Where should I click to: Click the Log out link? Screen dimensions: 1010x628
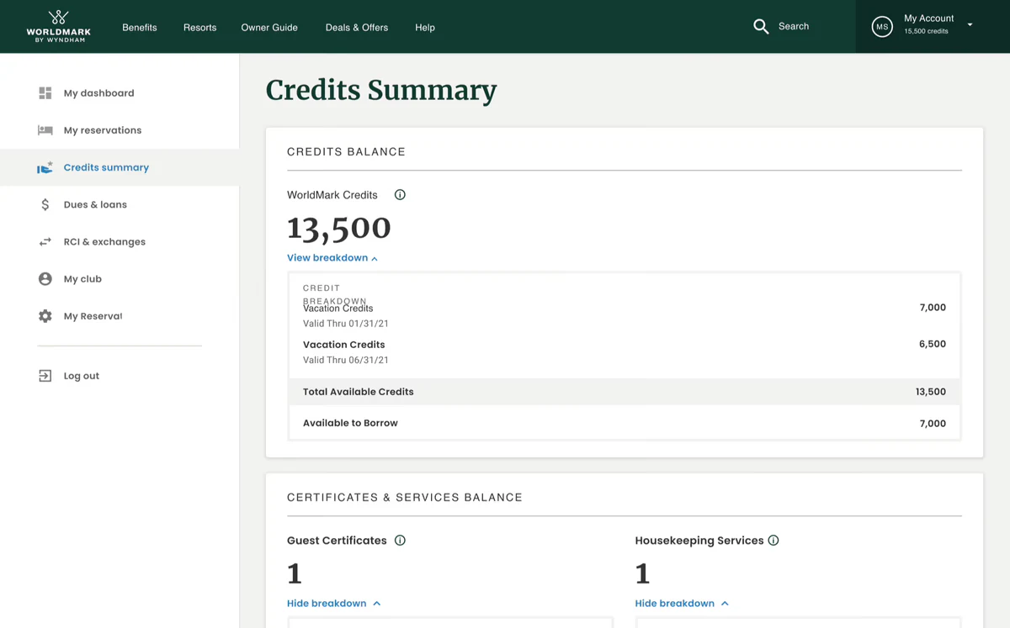[x=82, y=376]
